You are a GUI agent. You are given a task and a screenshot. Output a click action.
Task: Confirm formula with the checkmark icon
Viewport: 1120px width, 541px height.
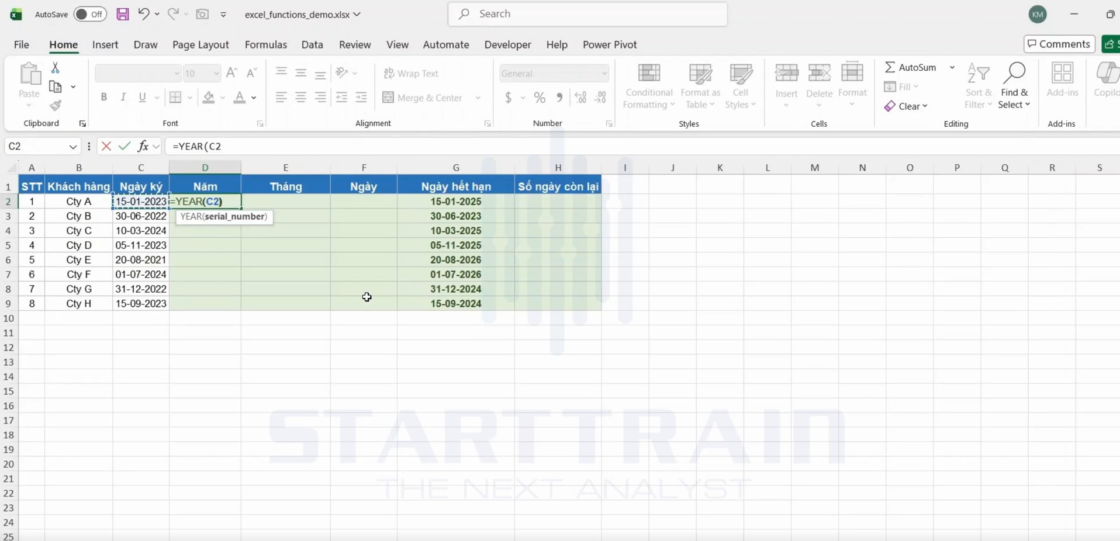pos(124,146)
